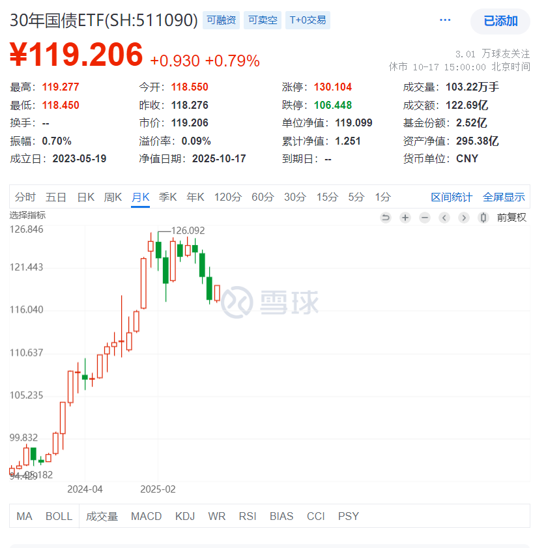This screenshot has width=546, height=548.
Task: Switch to 分时 chart tab
Action: click(x=25, y=197)
